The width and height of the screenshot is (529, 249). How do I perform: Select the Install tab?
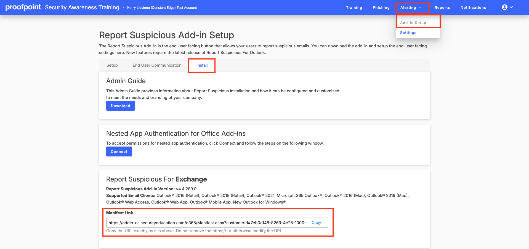pos(202,65)
